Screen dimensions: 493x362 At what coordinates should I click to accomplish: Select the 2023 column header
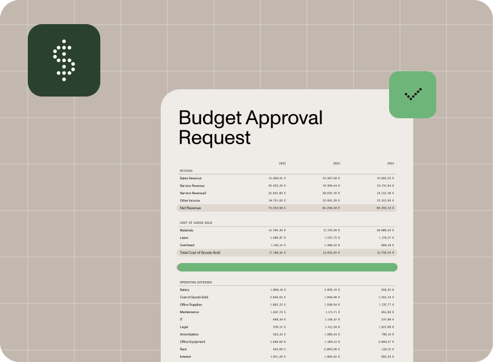click(x=336, y=163)
